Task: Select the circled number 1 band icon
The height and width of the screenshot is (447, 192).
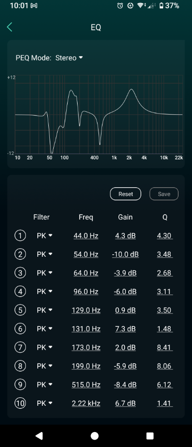Action: tap(20, 236)
